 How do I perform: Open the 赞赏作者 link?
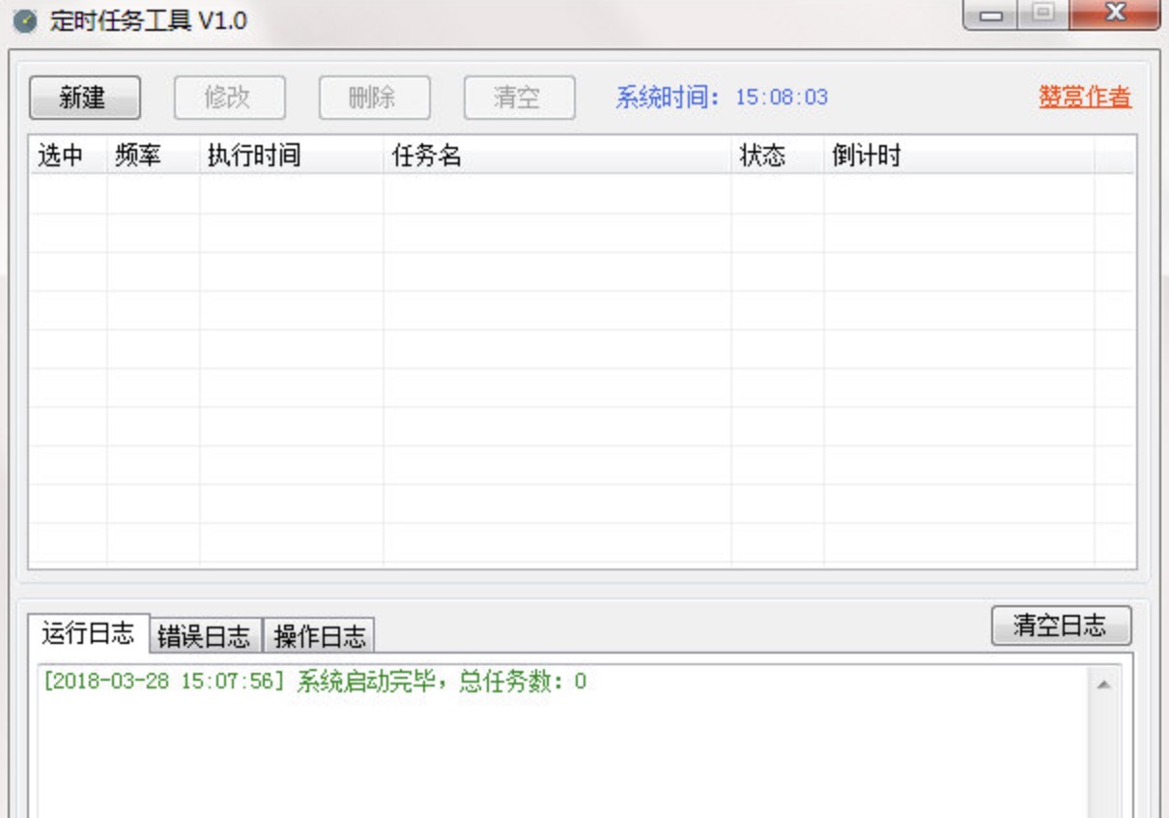tap(1085, 97)
